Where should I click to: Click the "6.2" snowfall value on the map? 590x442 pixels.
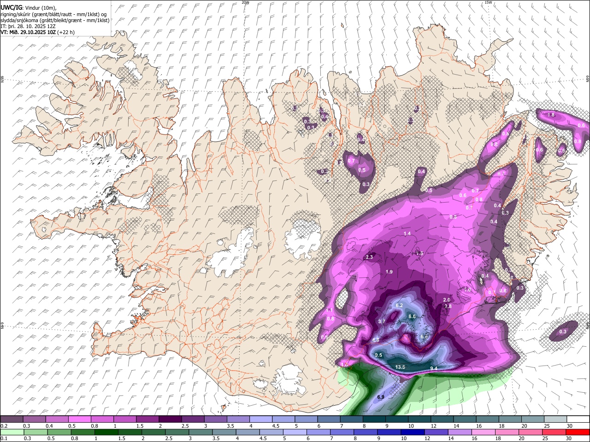point(399,306)
